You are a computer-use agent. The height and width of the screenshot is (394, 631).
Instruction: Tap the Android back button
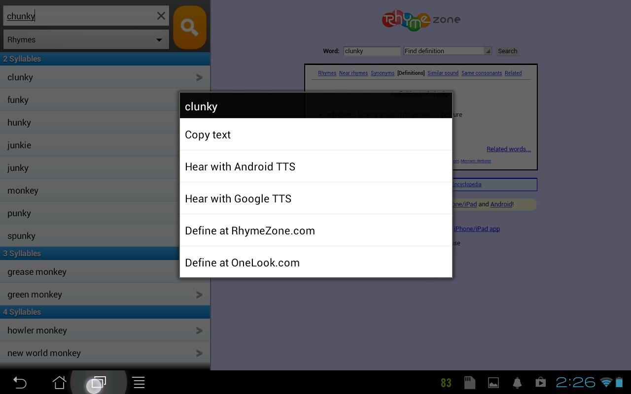click(x=20, y=383)
